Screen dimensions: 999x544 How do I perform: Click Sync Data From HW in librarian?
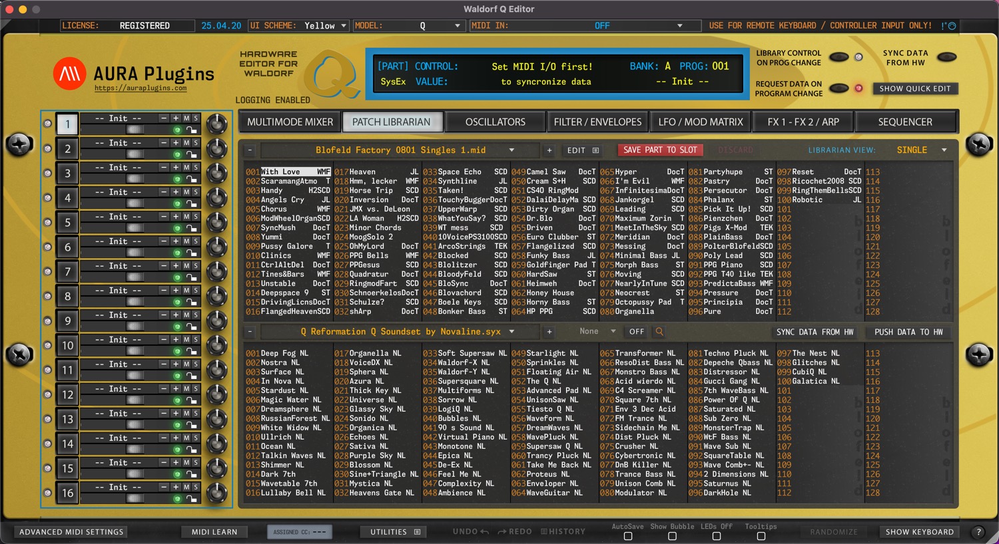click(x=815, y=332)
